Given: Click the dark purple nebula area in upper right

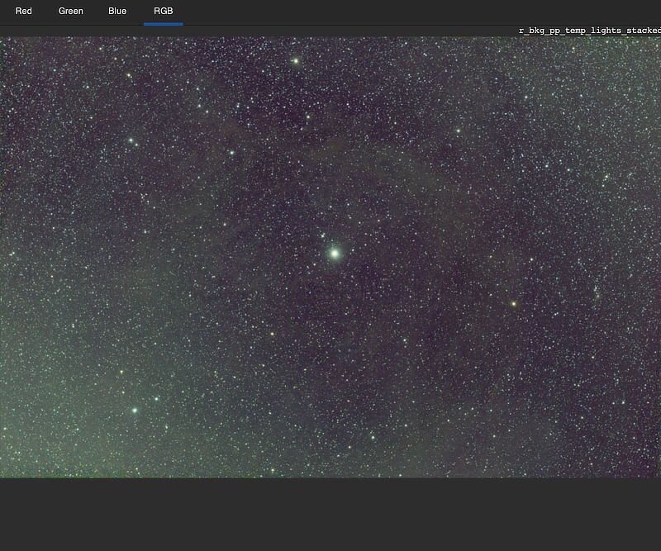Looking at the screenshot, I should click(x=537, y=99).
